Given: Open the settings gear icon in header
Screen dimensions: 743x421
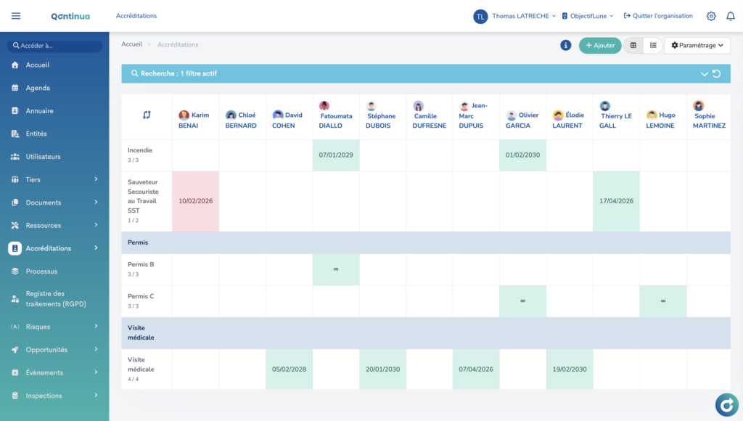Looking at the screenshot, I should coord(711,16).
